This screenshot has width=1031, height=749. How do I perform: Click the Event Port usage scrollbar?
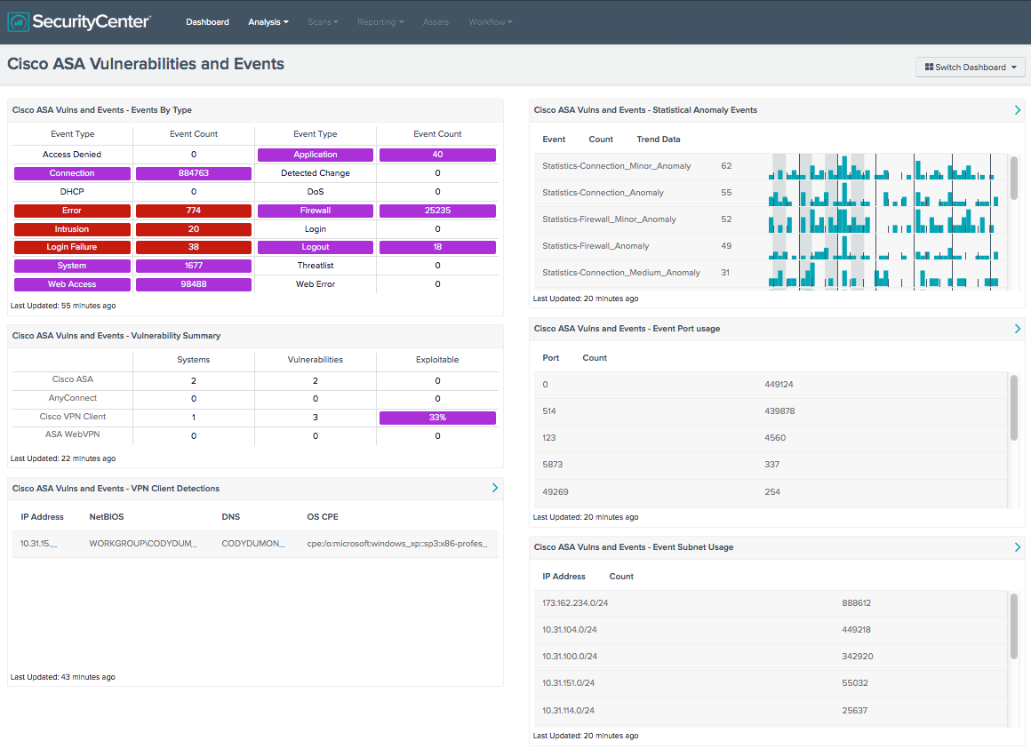click(1014, 407)
